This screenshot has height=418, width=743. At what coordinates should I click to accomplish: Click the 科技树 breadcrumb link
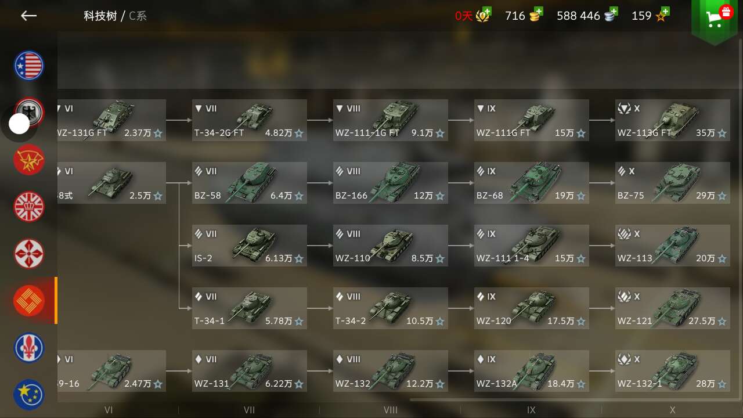pos(100,16)
